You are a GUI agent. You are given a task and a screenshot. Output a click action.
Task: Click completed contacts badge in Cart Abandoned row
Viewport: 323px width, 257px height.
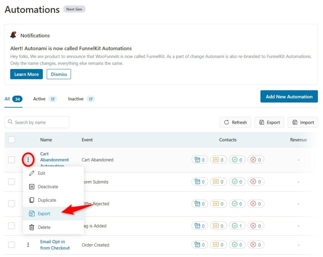(x=237, y=160)
